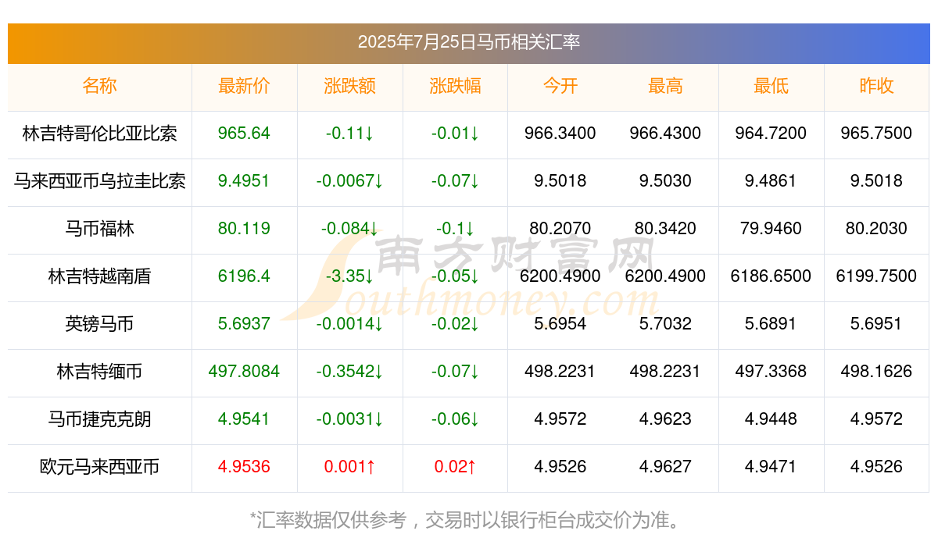Click lowest value 79.9460
Image resolution: width=938 pixels, height=545 pixels.
[771, 229]
